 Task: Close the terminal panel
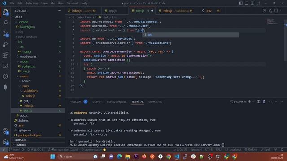(282, 102)
